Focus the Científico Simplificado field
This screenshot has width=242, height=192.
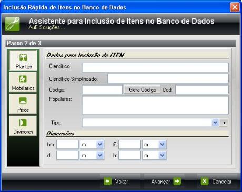(168, 79)
